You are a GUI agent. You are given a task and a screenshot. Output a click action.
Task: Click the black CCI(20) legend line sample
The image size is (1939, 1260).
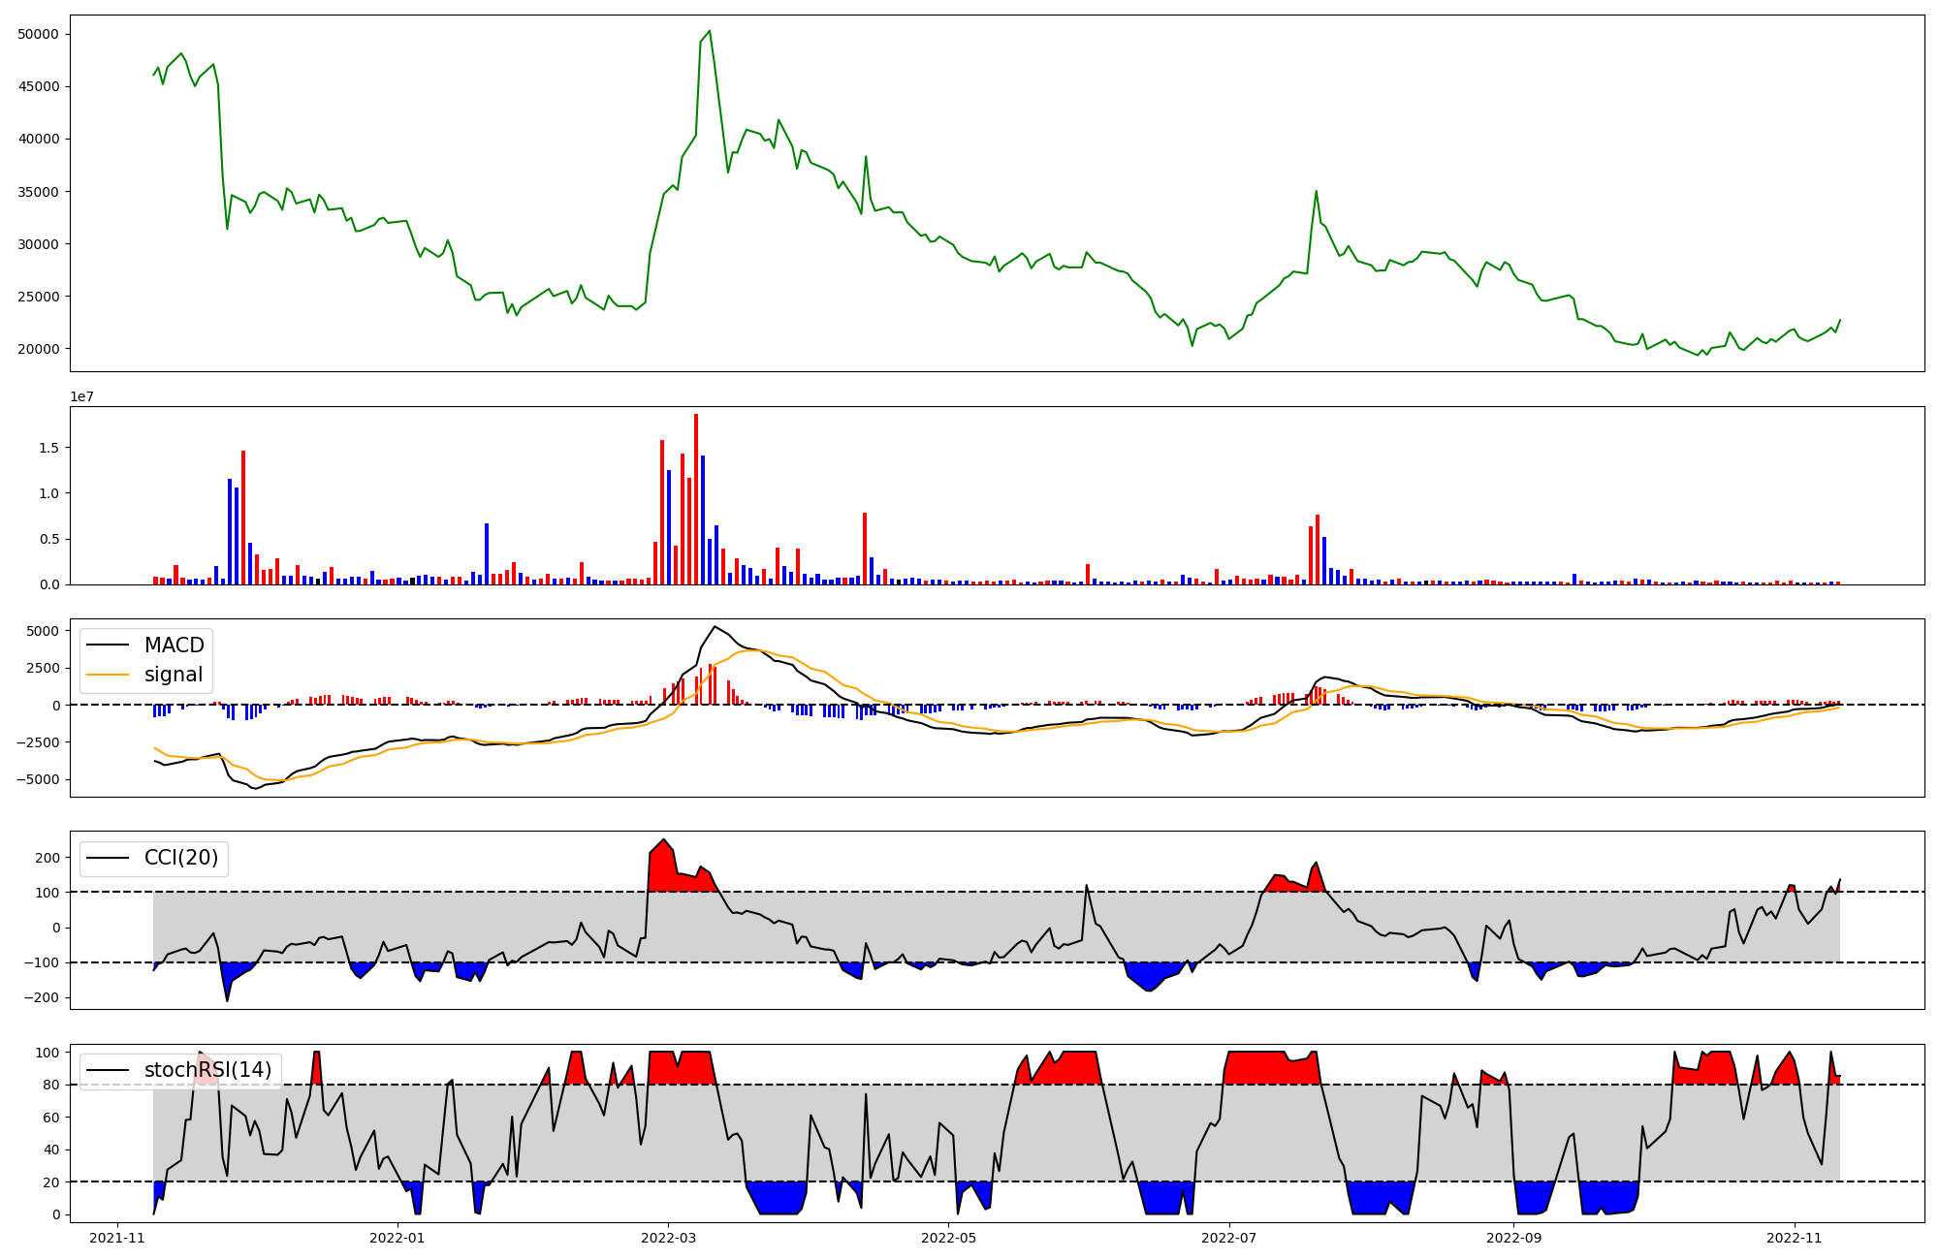point(108,858)
